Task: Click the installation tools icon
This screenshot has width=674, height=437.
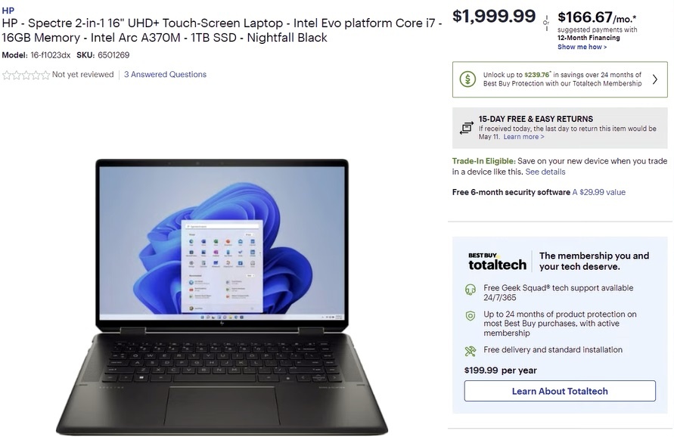Action: [x=471, y=351]
